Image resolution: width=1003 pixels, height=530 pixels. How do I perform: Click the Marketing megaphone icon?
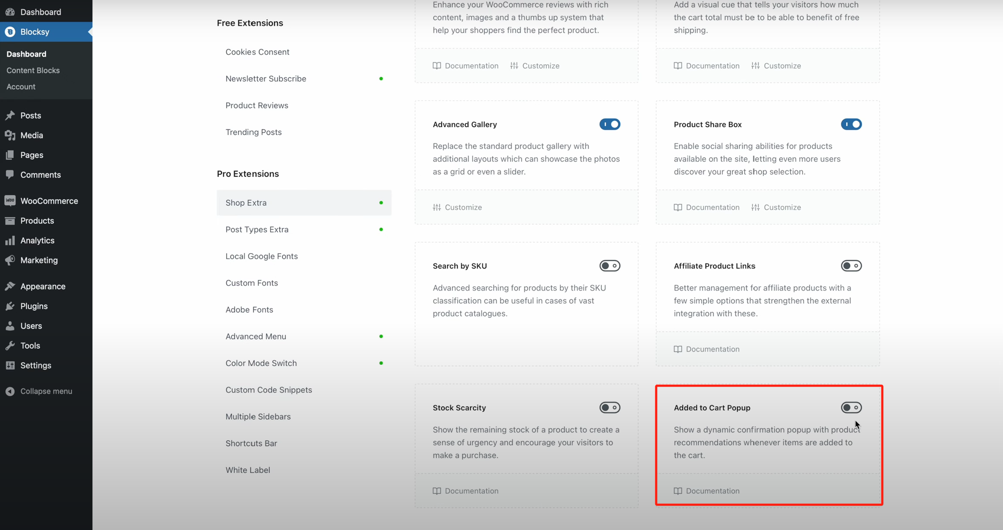(10, 260)
